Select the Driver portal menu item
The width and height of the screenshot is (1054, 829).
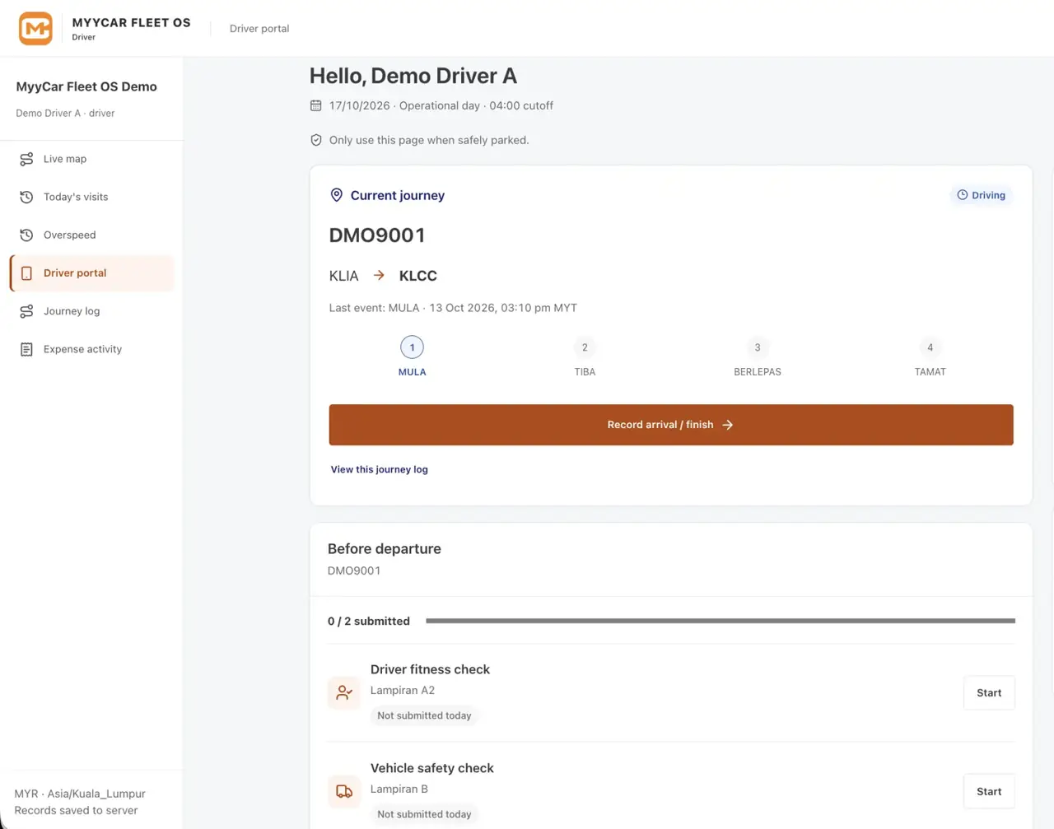point(92,273)
